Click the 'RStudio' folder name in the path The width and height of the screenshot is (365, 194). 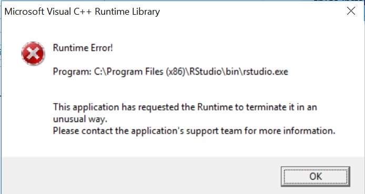coord(205,72)
